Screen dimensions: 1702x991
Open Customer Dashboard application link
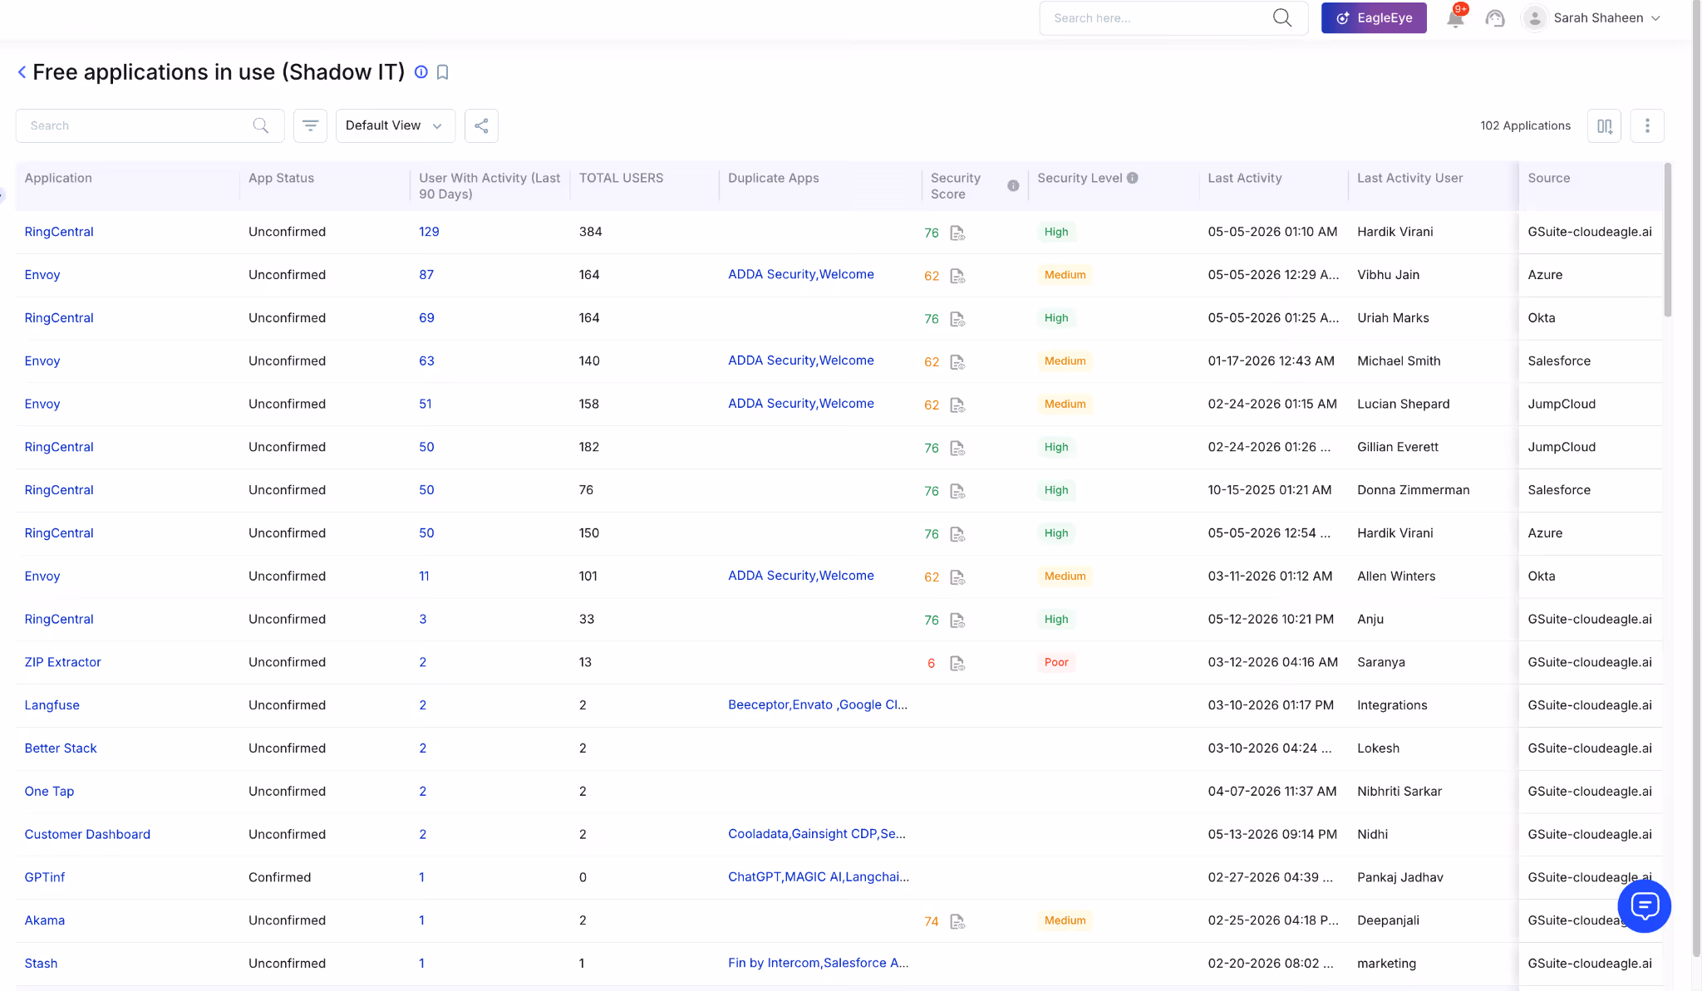click(x=87, y=834)
